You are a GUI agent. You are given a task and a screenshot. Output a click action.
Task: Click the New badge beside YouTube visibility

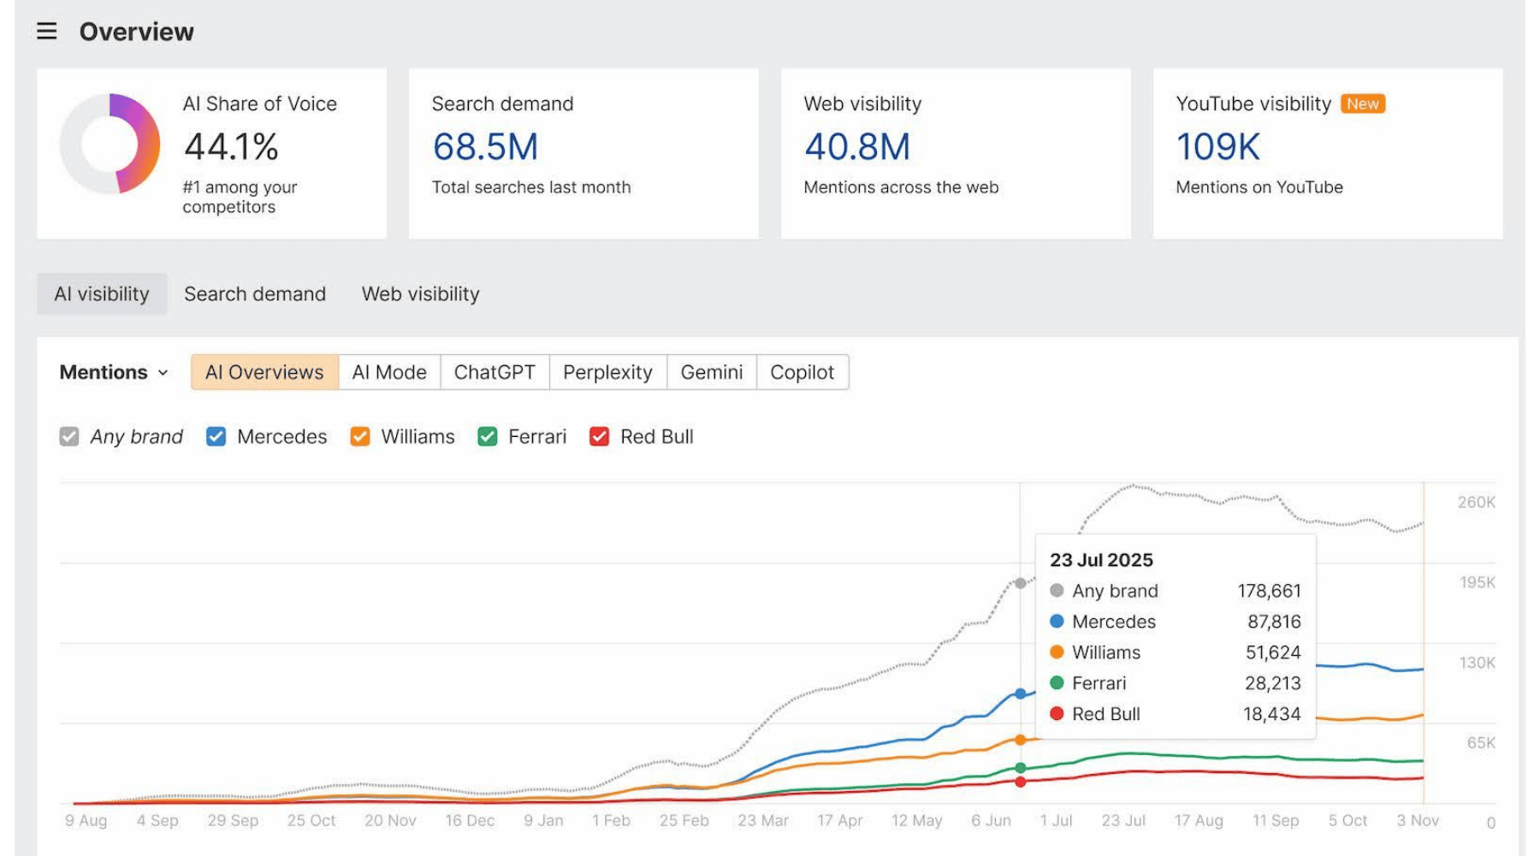pyautogui.click(x=1362, y=103)
